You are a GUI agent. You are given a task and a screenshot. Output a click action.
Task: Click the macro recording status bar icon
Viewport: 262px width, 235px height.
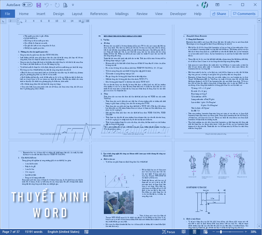(x=86, y=232)
